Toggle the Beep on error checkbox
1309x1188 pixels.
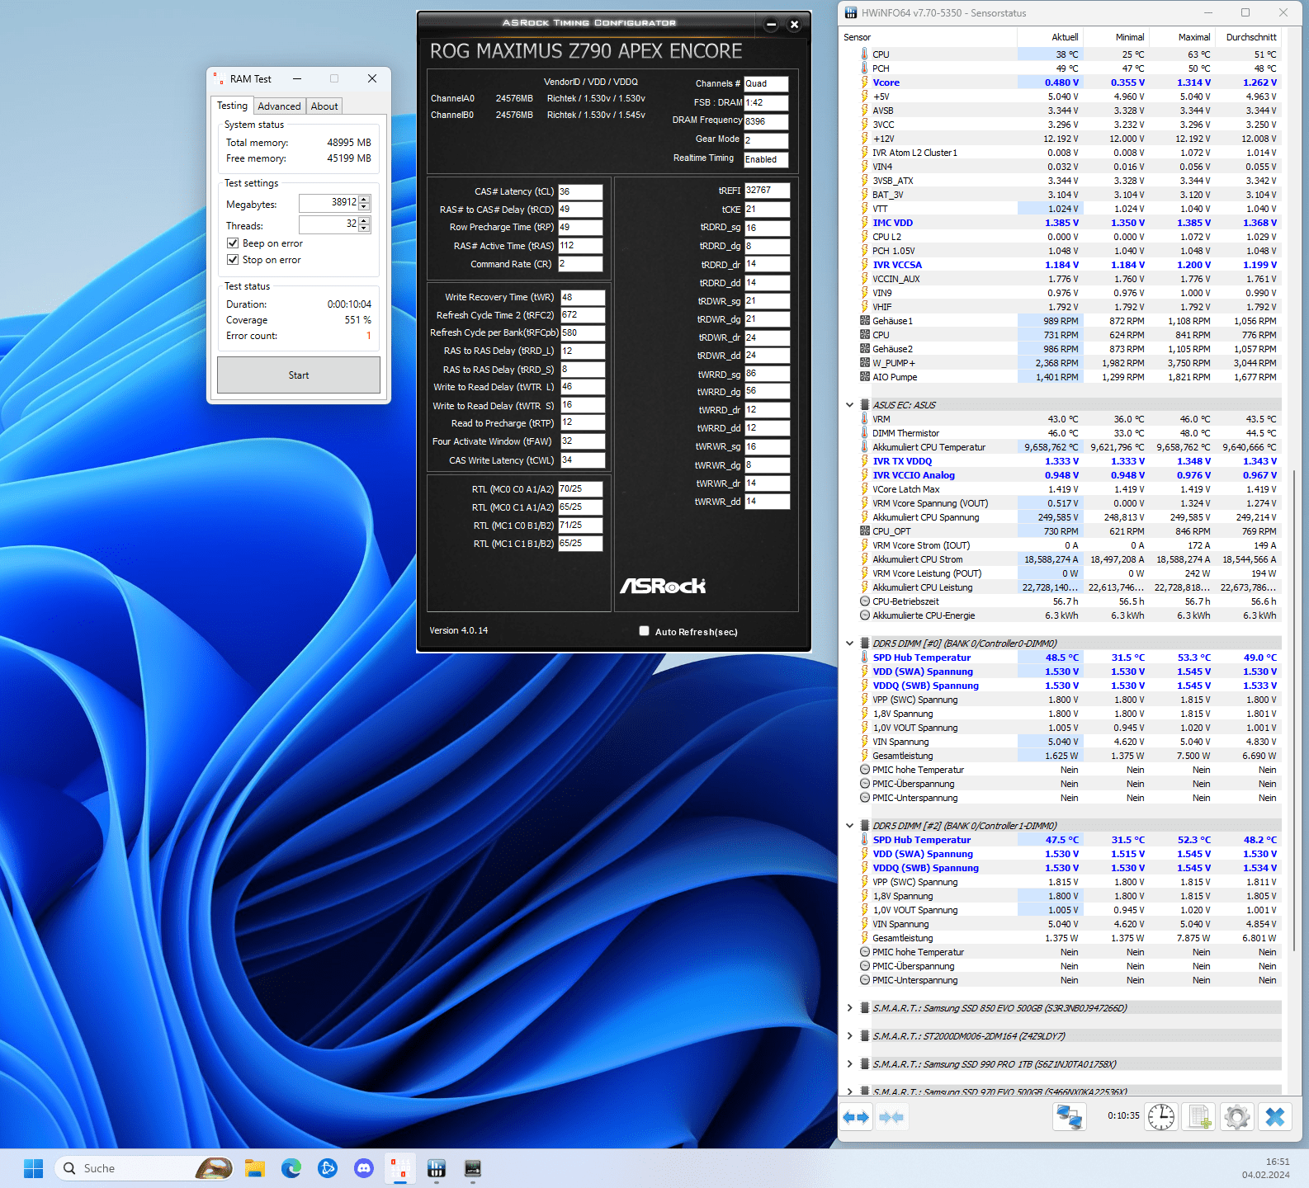pyautogui.click(x=233, y=243)
